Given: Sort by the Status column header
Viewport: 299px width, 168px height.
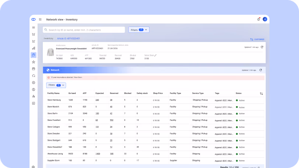Looking at the screenshot, I should coord(238,93).
